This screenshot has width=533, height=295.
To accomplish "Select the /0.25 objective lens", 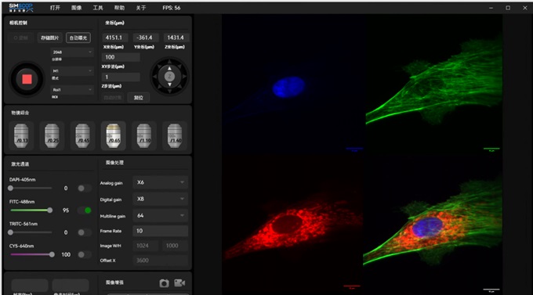I will point(52,135).
